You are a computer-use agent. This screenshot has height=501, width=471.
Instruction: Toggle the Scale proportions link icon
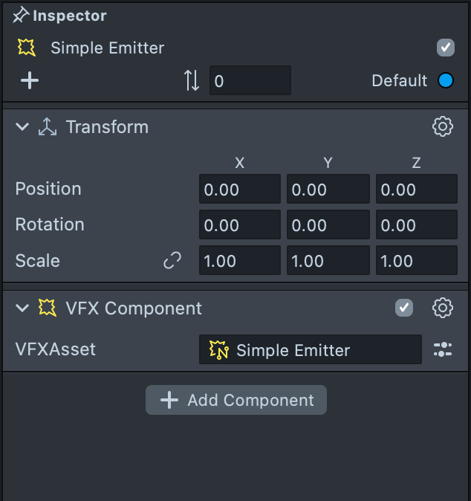tap(172, 260)
